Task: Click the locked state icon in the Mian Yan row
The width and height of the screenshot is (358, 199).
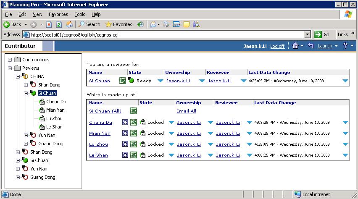Action: click(143, 133)
